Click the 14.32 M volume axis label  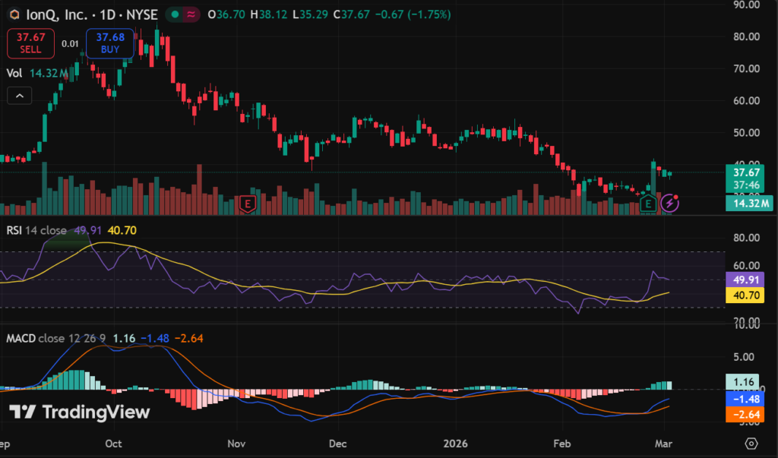748,202
